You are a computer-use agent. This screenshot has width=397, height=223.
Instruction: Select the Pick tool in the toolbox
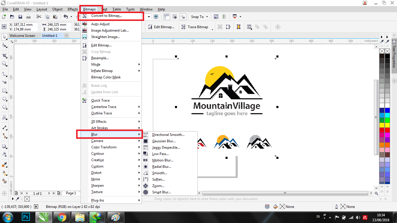point(4,37)
